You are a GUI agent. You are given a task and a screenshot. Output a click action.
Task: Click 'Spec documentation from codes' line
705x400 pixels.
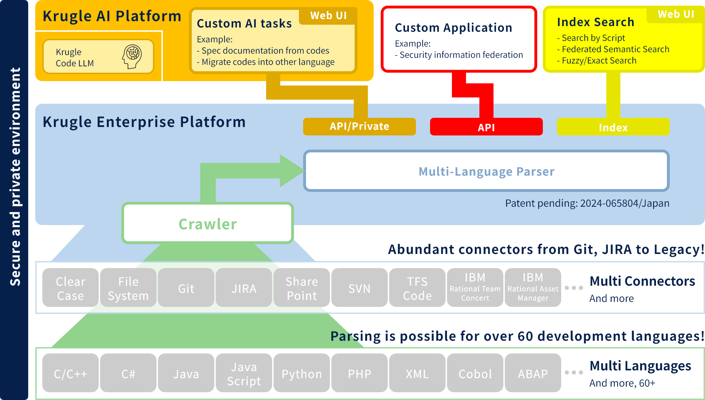click(x=263, y=50)
